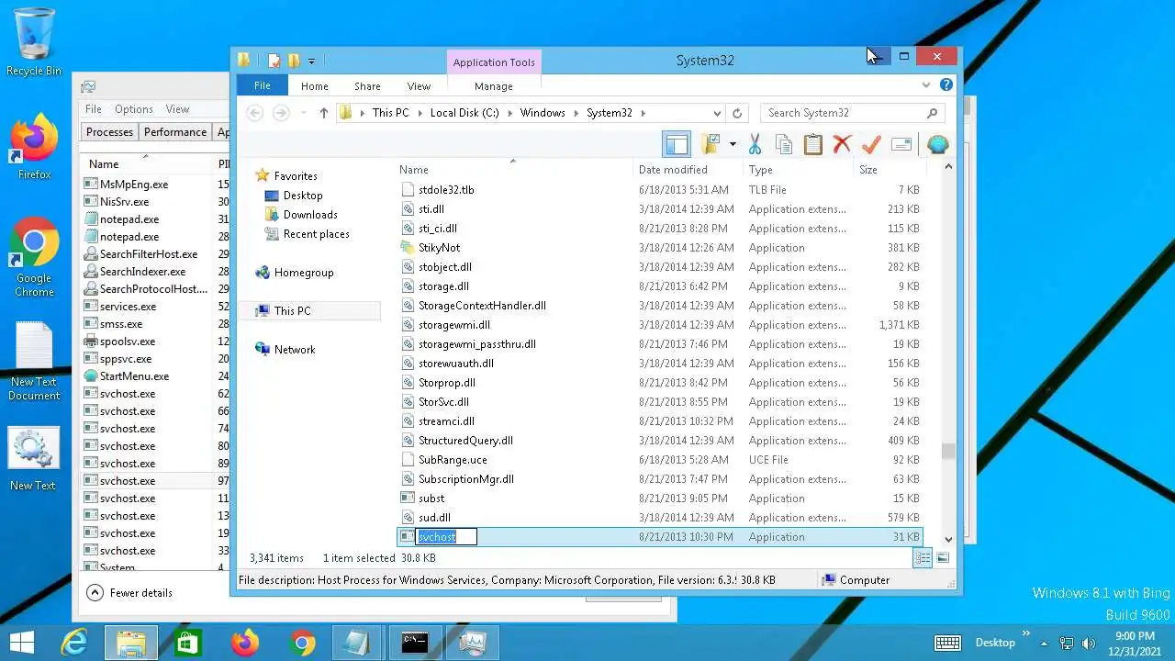Viewport: 1175px width, 661px height.
Task: Open the File tab in Explorer
Action: 263,85
